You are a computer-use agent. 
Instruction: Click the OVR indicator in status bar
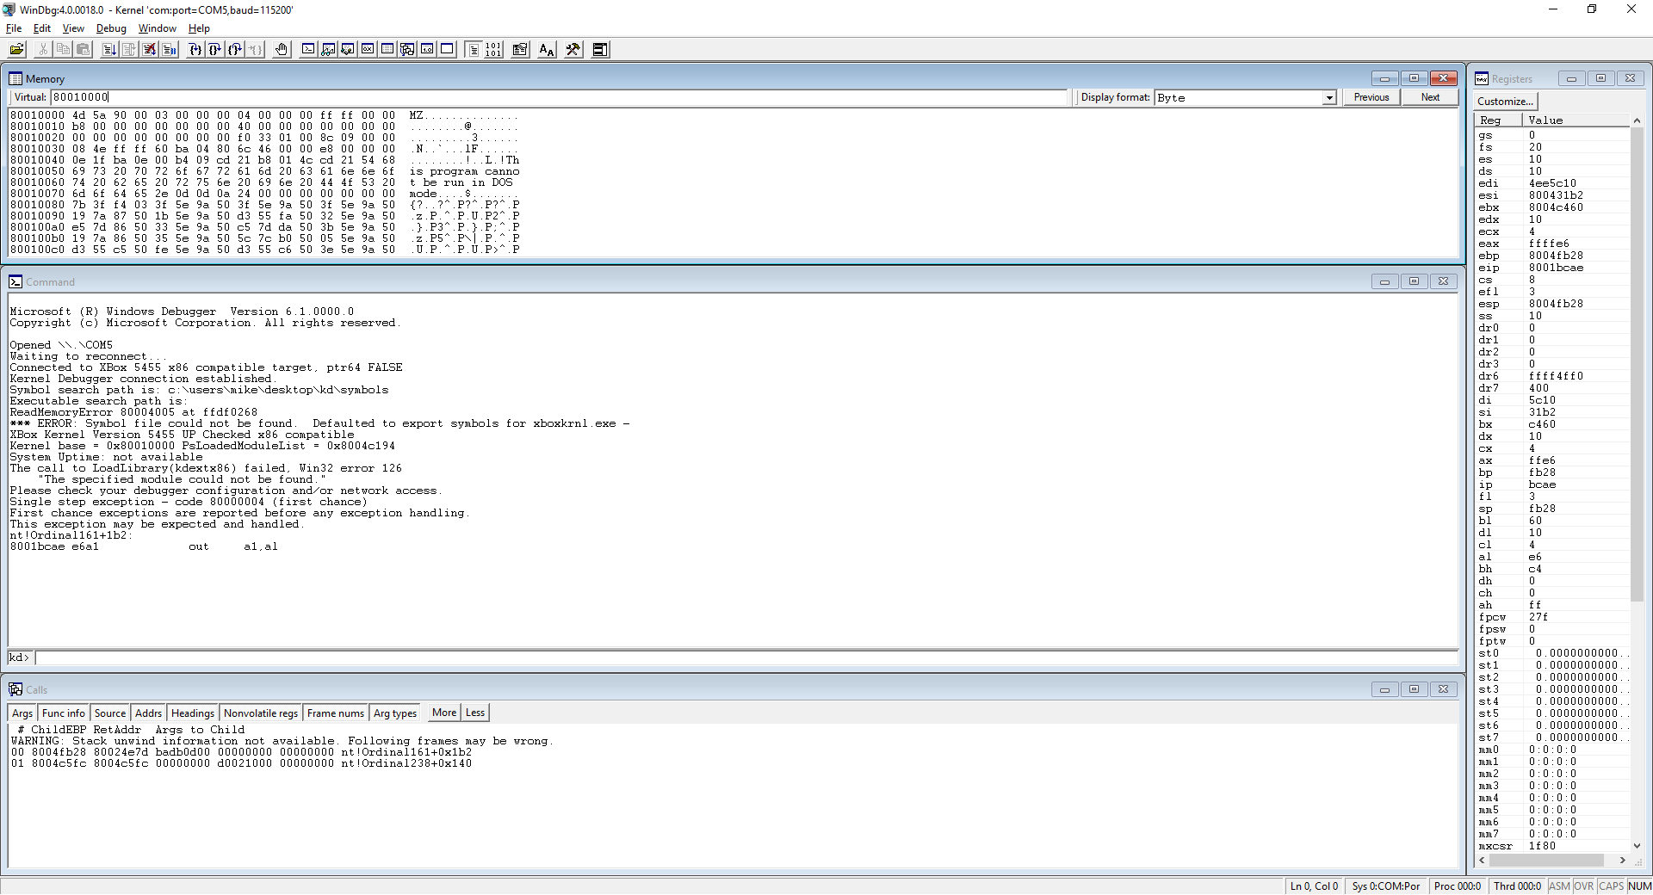(x=1584, y=886)
